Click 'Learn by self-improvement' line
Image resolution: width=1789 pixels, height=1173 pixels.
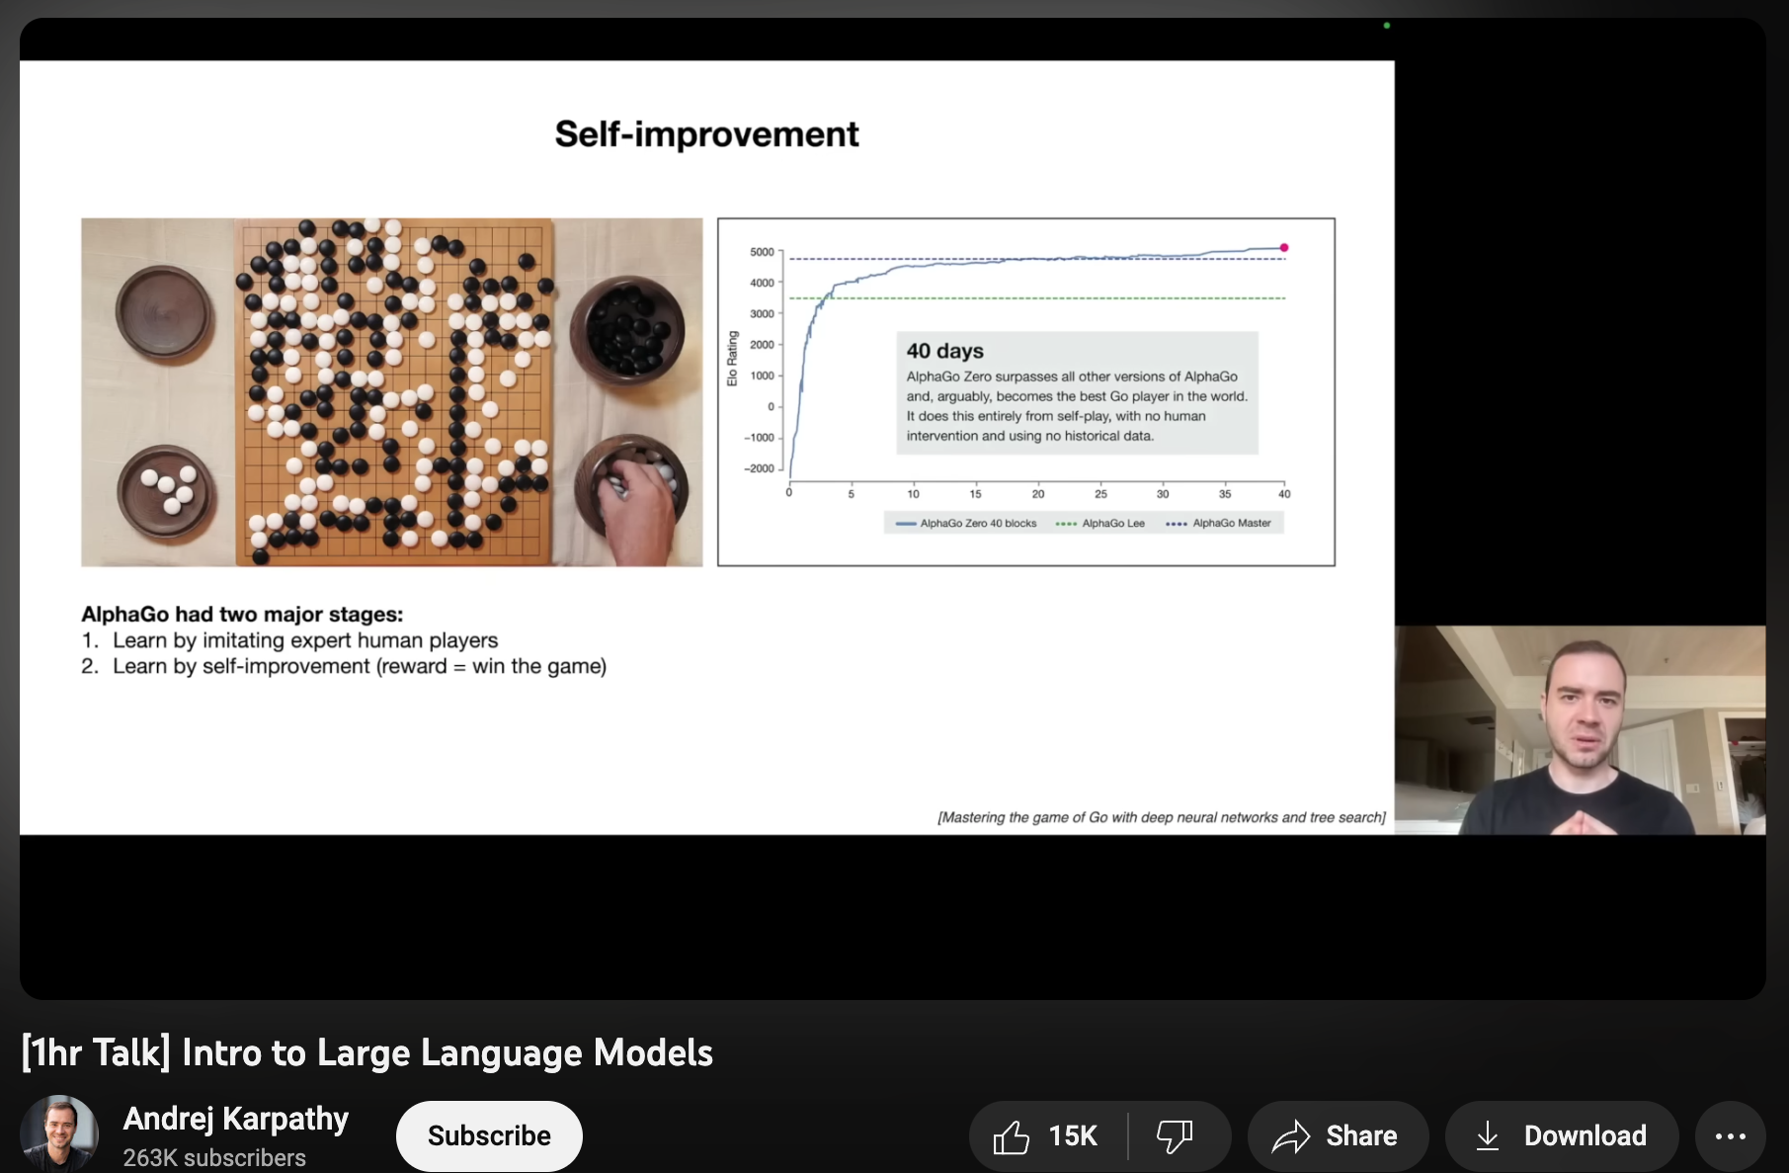[x=360, y=666]
